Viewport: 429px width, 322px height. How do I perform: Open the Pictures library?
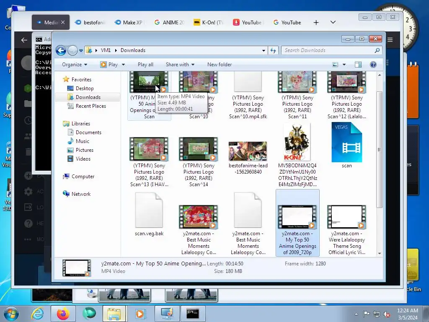85,150
